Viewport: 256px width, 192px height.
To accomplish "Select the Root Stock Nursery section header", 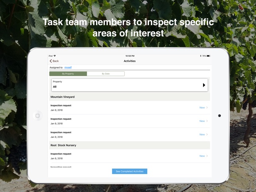I will pos(130,145).
